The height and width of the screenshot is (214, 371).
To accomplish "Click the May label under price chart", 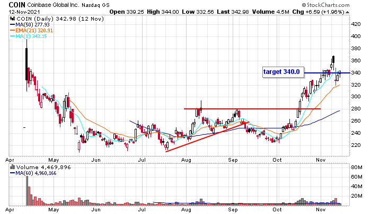I will 54,160.
